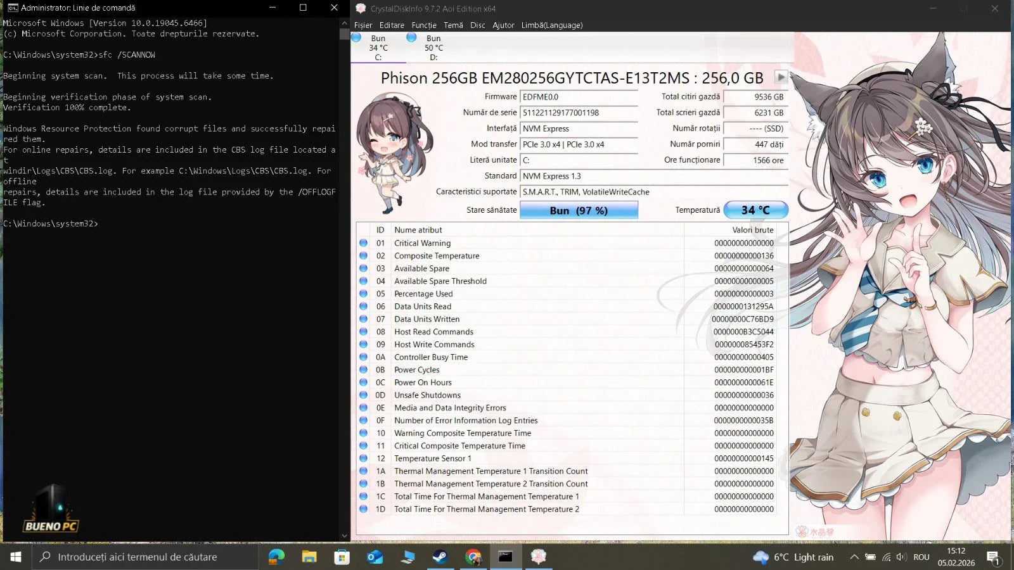1014x570 pixels.
Task: Click the Command Prompt taskbar icon
Action: click(505, 557)
